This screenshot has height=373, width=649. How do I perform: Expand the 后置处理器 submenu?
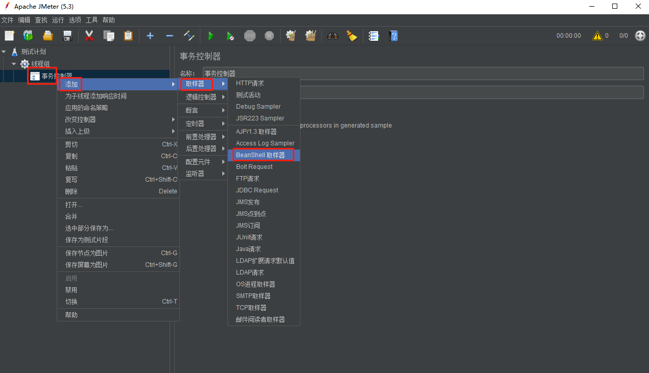tap(202, 148)
